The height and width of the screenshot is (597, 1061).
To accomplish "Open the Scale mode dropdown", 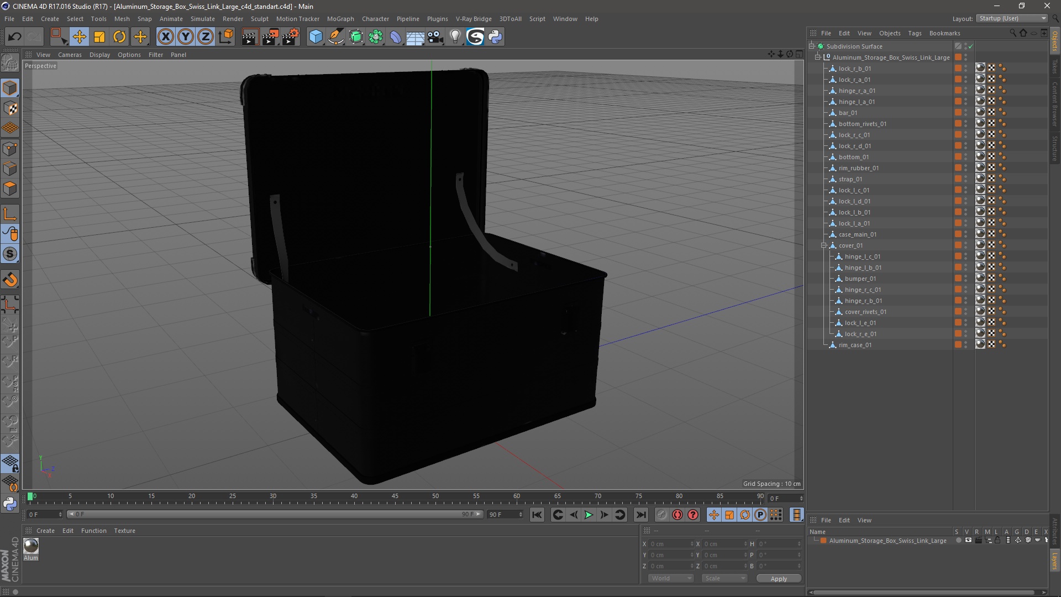I will click(x=724, y=578).
